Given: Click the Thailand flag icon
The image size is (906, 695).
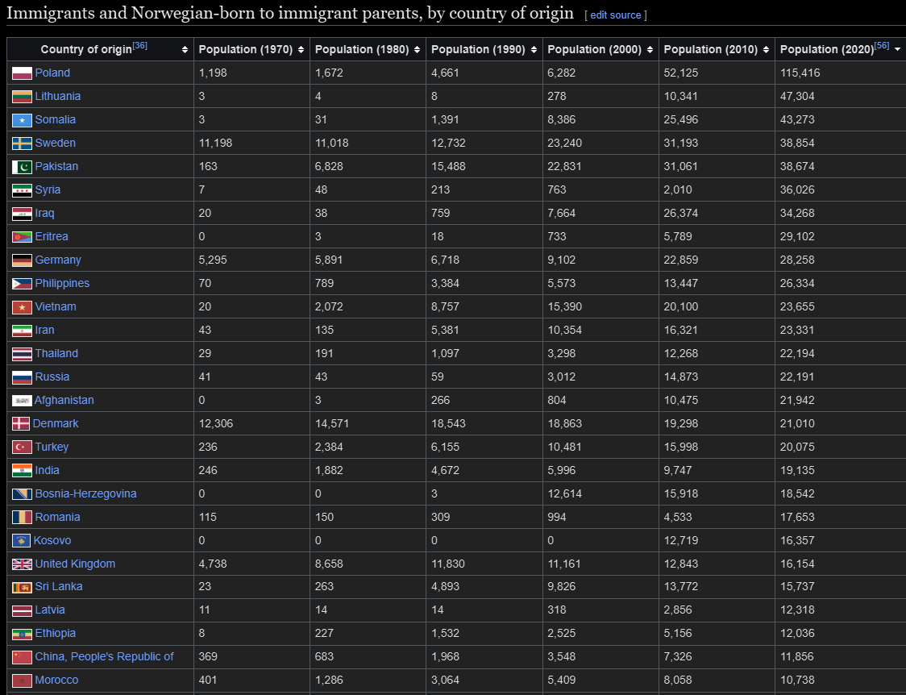Looking at the screenshot, I should click(22, 354).
